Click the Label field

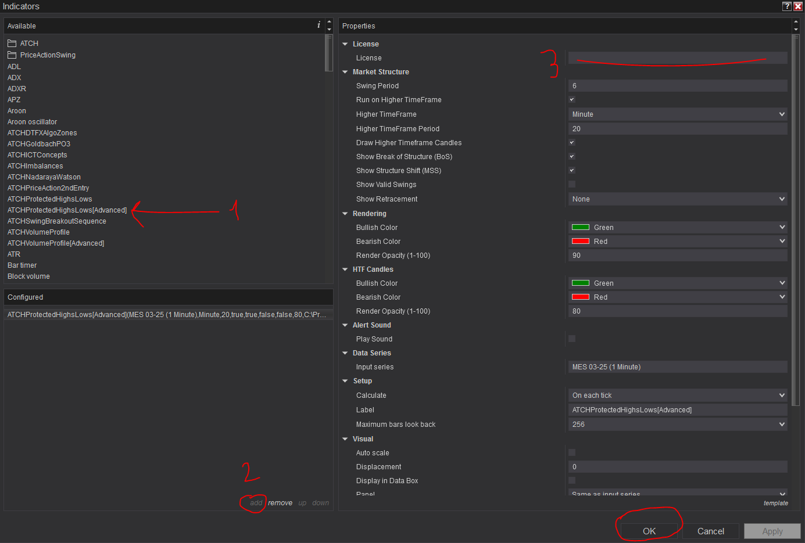(678, 410)
